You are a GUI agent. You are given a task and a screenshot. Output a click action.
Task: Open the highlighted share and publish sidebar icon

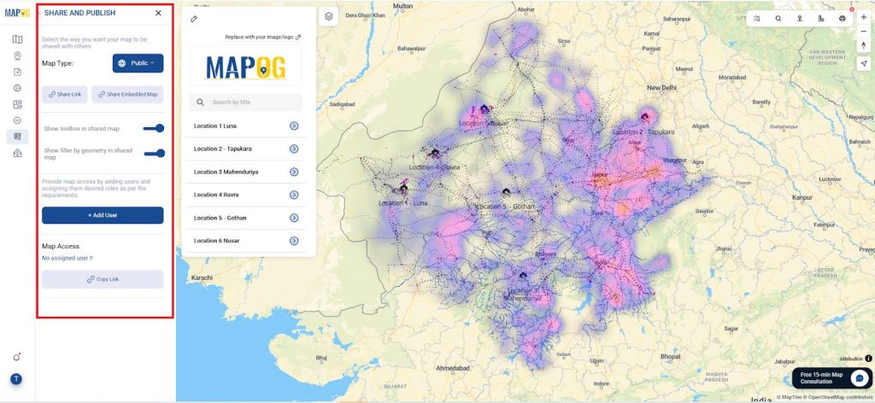[17, 137]
